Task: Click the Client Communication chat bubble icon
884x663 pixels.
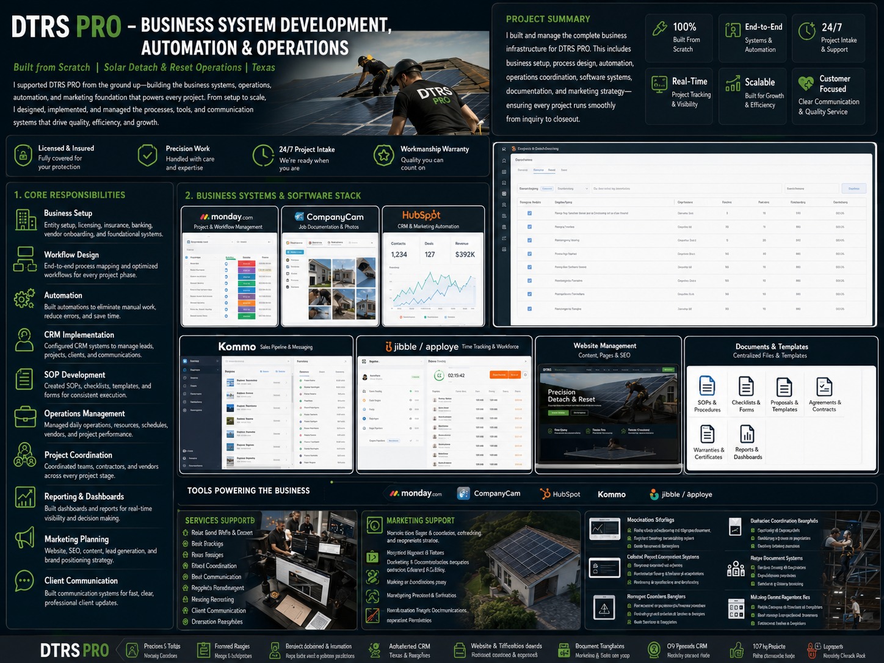Action: point(24,581)
